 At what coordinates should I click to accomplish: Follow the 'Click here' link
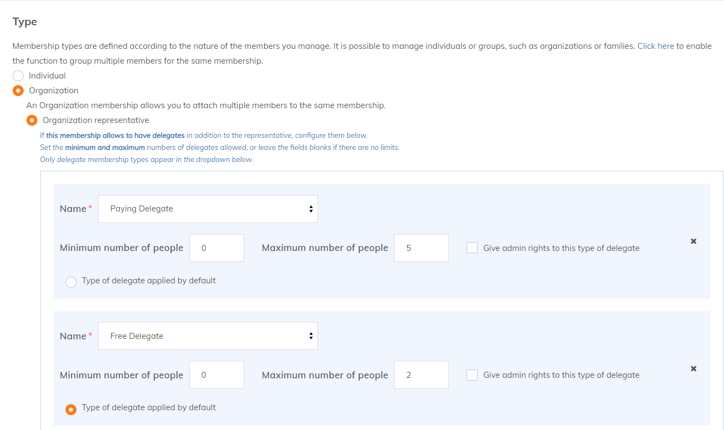tap(655, 46)
